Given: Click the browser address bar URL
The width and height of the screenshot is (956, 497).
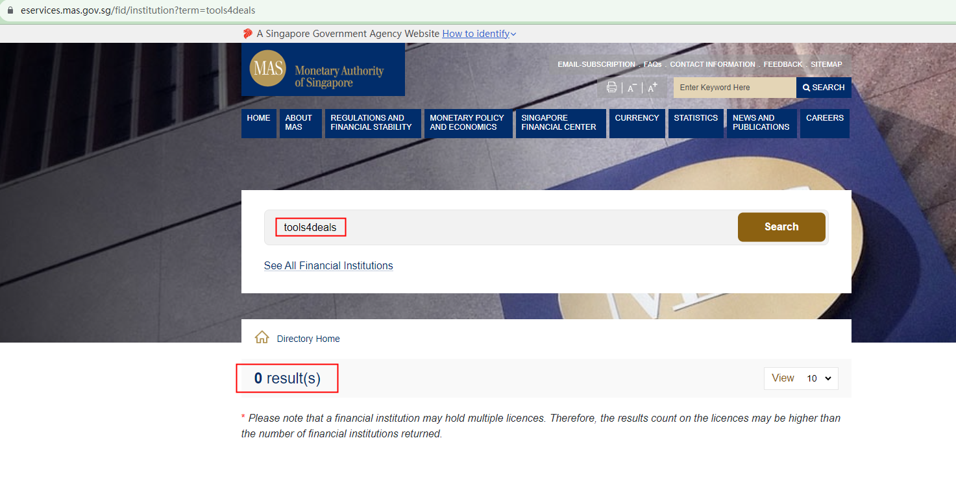Looking at the screenshot, I should [138, 10].
